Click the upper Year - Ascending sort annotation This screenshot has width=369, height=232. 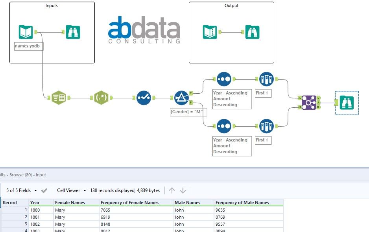click(232, 99)
